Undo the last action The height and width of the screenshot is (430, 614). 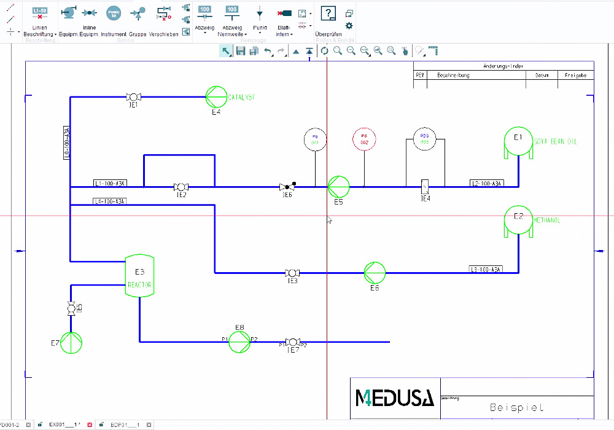(x=268, y=51)
